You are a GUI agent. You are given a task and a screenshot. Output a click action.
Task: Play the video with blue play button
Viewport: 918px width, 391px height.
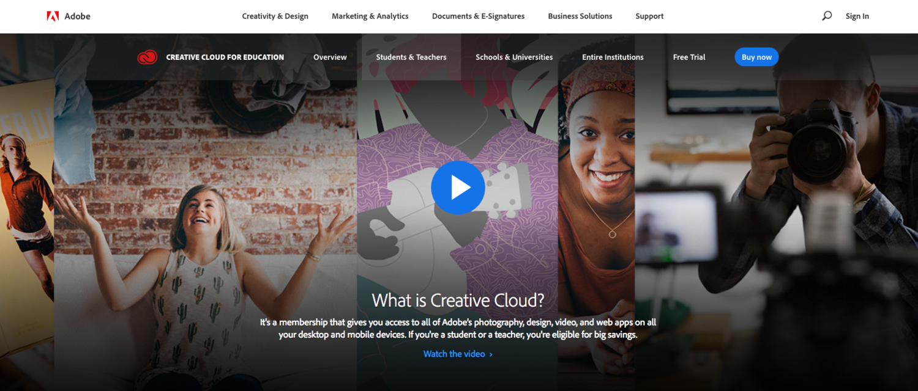point(458,188)
